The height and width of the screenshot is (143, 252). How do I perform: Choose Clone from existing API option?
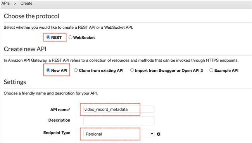coord(76,70)
